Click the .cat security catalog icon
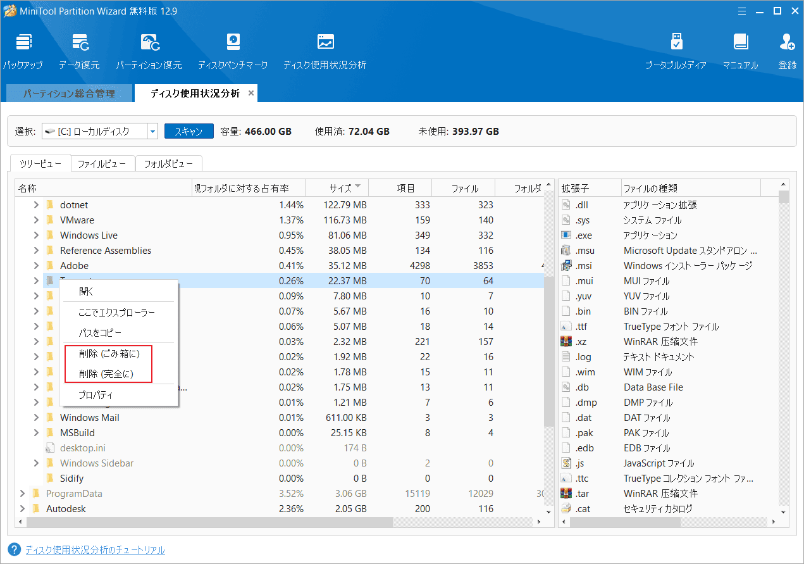The width and height of the screenshot is (804, 564). (x=566, y=509)
